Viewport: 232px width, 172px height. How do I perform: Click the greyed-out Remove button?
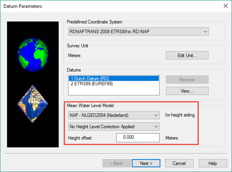pos(187,80)
